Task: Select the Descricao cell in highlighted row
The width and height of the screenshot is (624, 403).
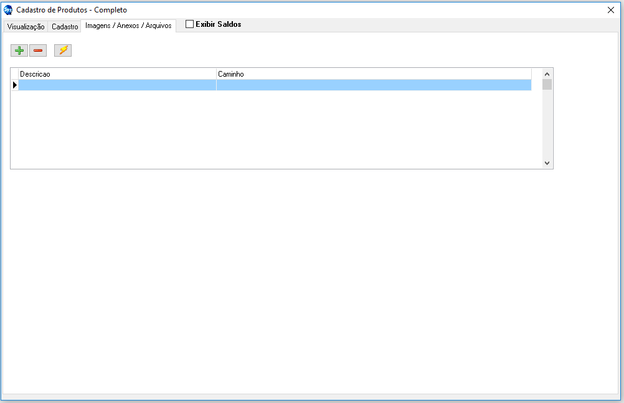Action: (x=117, y=85)
